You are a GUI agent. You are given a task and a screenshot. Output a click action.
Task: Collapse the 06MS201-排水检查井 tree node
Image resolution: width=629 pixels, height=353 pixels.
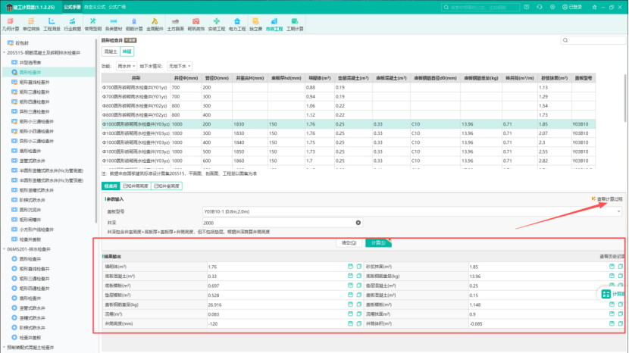[x=4, y=248]
